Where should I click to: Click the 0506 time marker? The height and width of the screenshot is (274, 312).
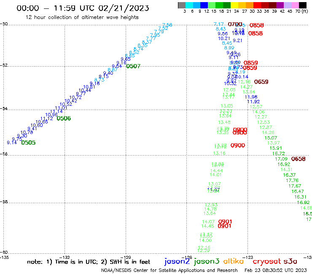[64, 118]
